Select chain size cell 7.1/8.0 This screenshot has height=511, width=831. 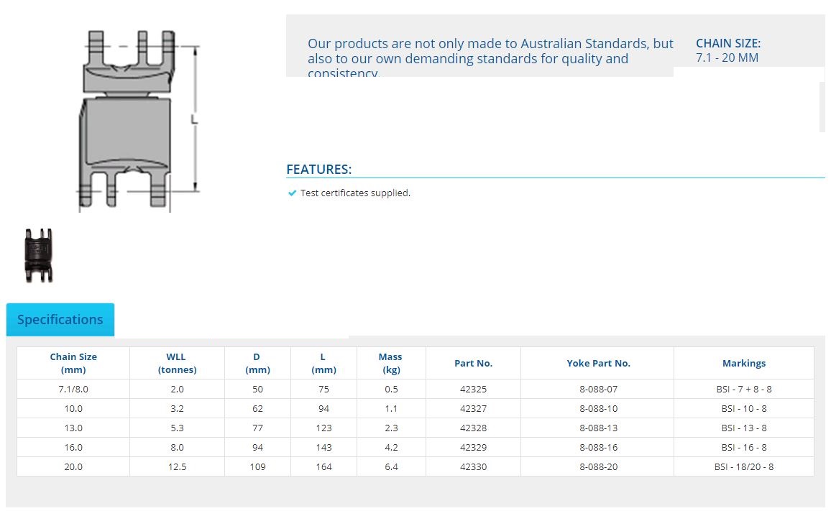pyautogui.click(x=73, y=389)
